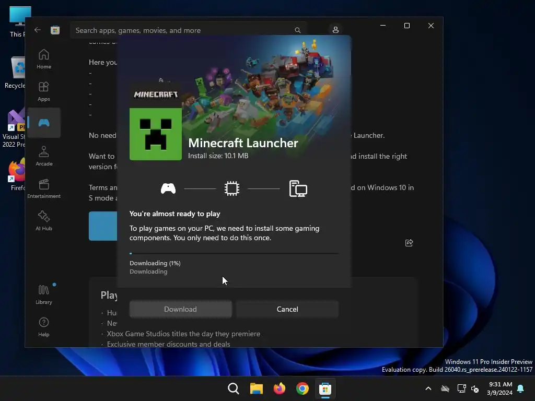The height and width of the screenshot is (401, 535).
Task: Click the blue button behind the dialog
Action: [x=103, y=226]
